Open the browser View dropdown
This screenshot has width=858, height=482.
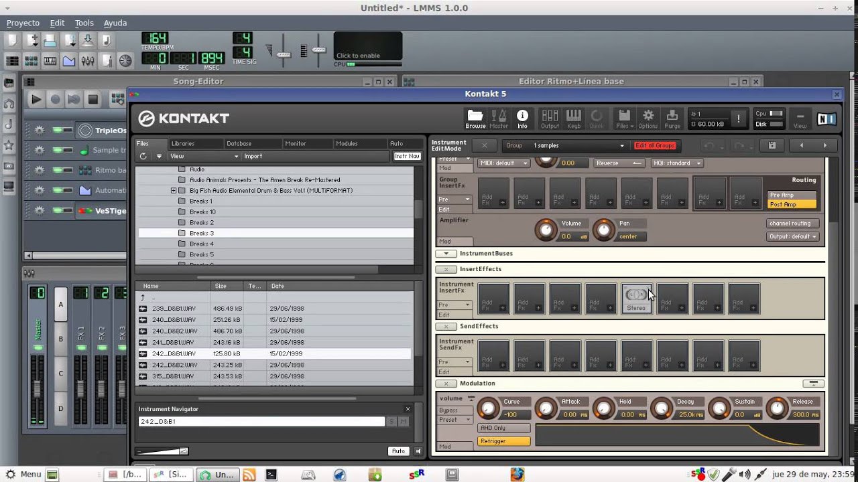pos(203,156)
